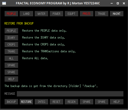
Task: Close the Fractal Economy window
Action: tap(124, 3)
